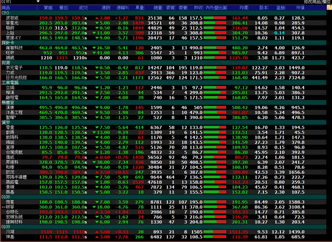
Task: Select the 聯鈞 stock name
Action: (x=10, y=28)
